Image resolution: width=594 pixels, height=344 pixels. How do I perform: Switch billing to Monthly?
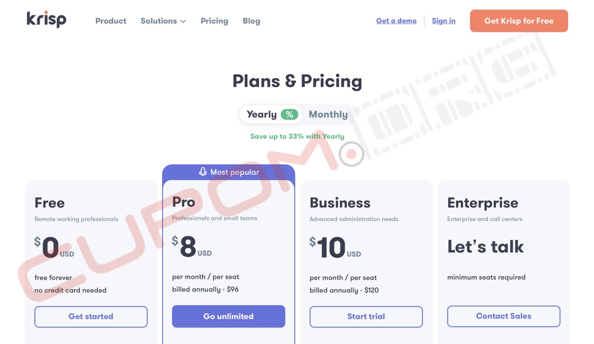point(328,114)
